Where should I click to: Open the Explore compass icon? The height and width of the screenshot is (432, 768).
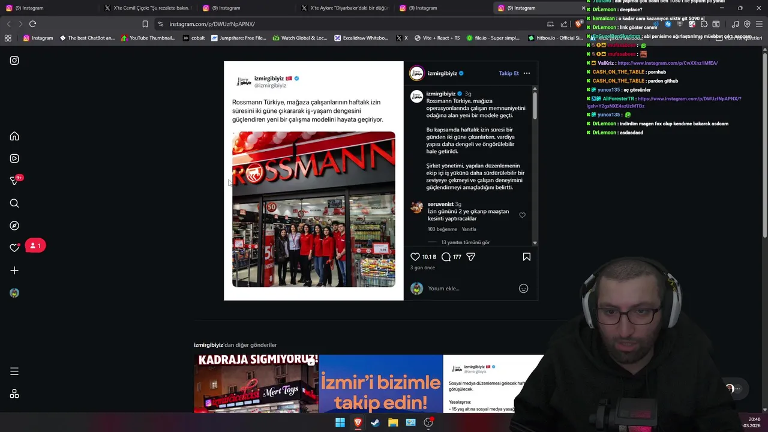pos(14,226)
